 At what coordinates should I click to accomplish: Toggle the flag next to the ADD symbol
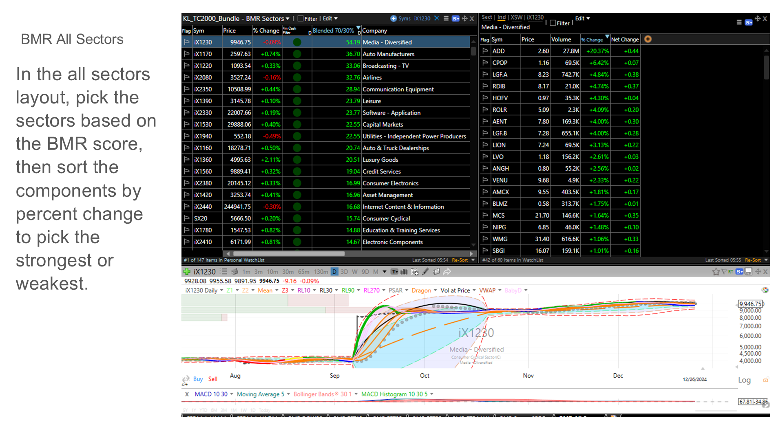[485, 51]
